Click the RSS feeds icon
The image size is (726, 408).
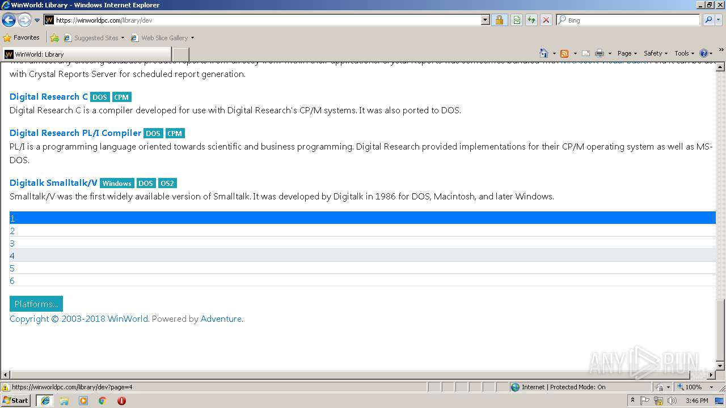click(x=564, y=53)
